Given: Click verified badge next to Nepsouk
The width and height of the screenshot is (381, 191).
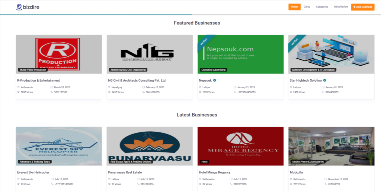Looking at the screenshot, I should [215, 80].
